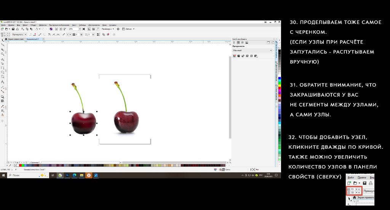Screen dimensions: 390x210
Task: Pick the green swatch in bottom palette
Action: pyautogui.click(x=22, y=165)
